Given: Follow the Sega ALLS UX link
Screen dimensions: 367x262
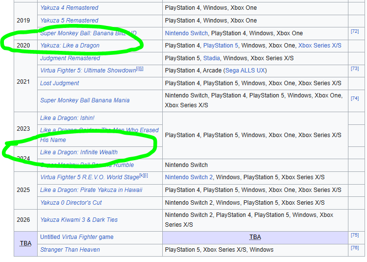Looking at the screenshot, I should tap(245, 71).
